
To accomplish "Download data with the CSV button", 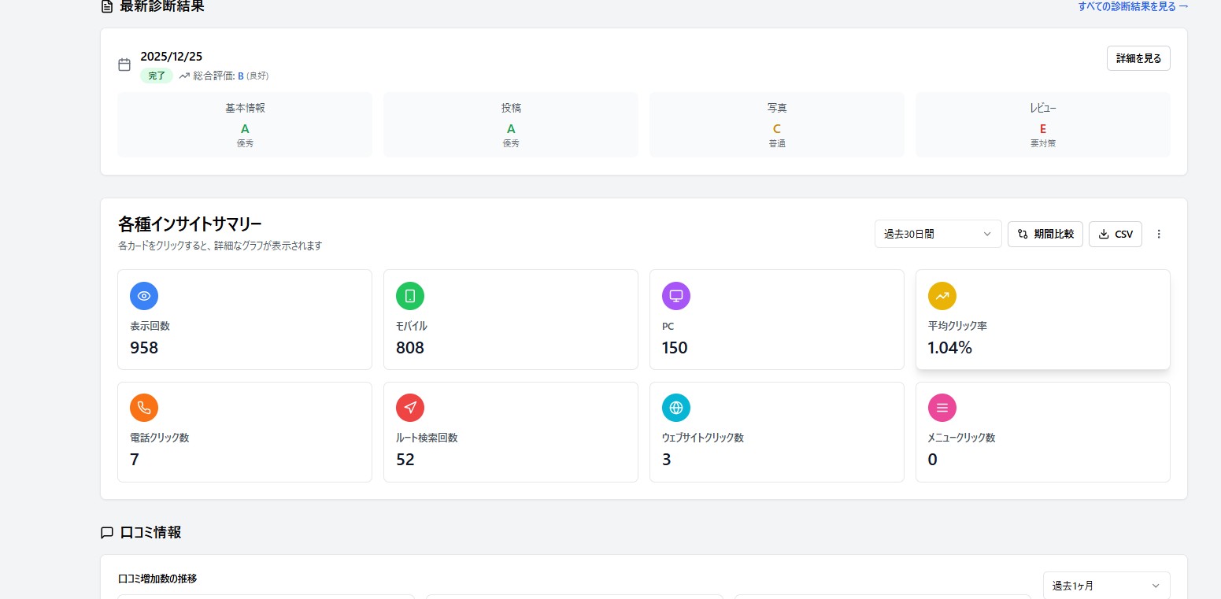I will click(1116, 234).
